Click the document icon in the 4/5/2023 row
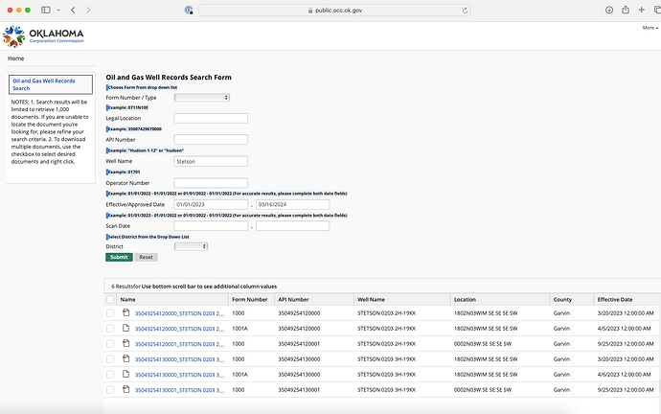 click(x=125, y=328)
